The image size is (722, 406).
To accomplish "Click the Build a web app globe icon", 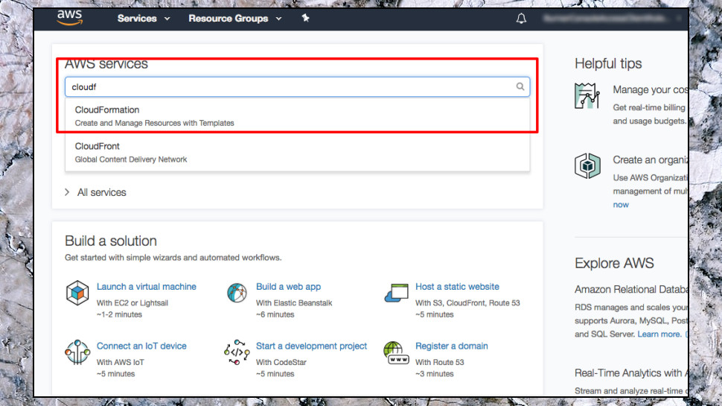I will pos(237,293).
